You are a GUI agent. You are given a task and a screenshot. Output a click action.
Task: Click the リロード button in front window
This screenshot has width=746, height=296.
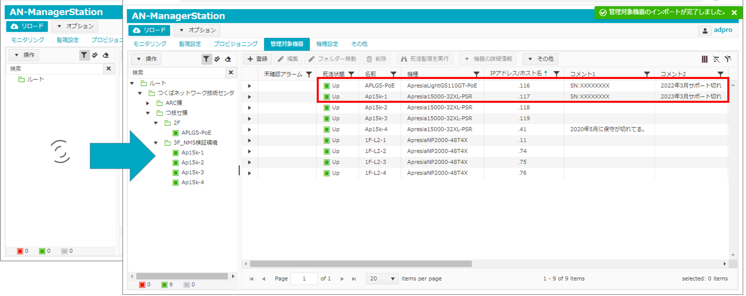[x=149, y=30]
